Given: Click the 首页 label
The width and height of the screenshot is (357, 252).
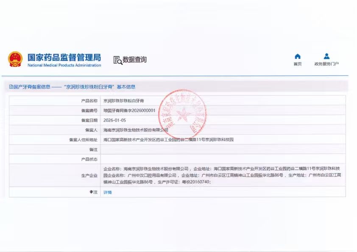Looking at the screenshot, I should pos(298,64).
